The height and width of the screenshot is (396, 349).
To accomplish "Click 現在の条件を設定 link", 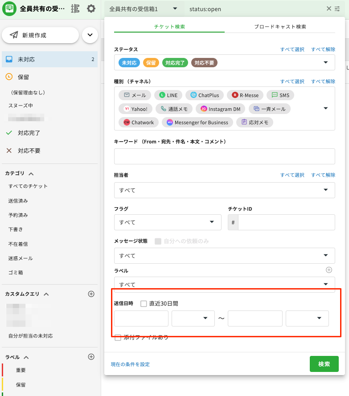I will (130, 364).
